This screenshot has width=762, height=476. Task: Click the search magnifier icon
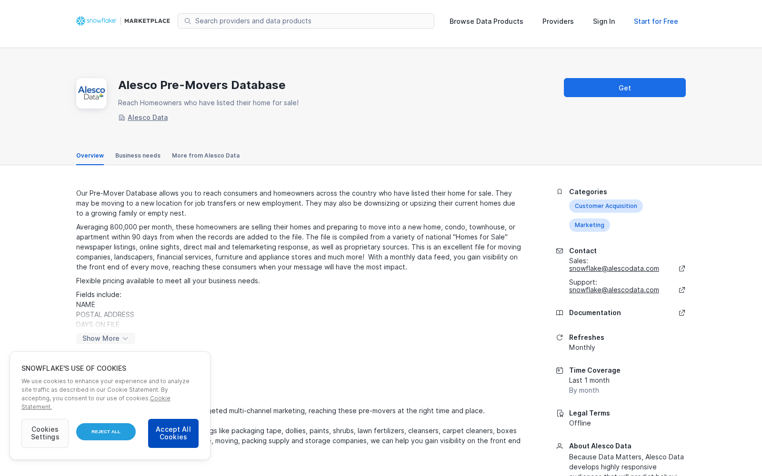click(188, 21)
